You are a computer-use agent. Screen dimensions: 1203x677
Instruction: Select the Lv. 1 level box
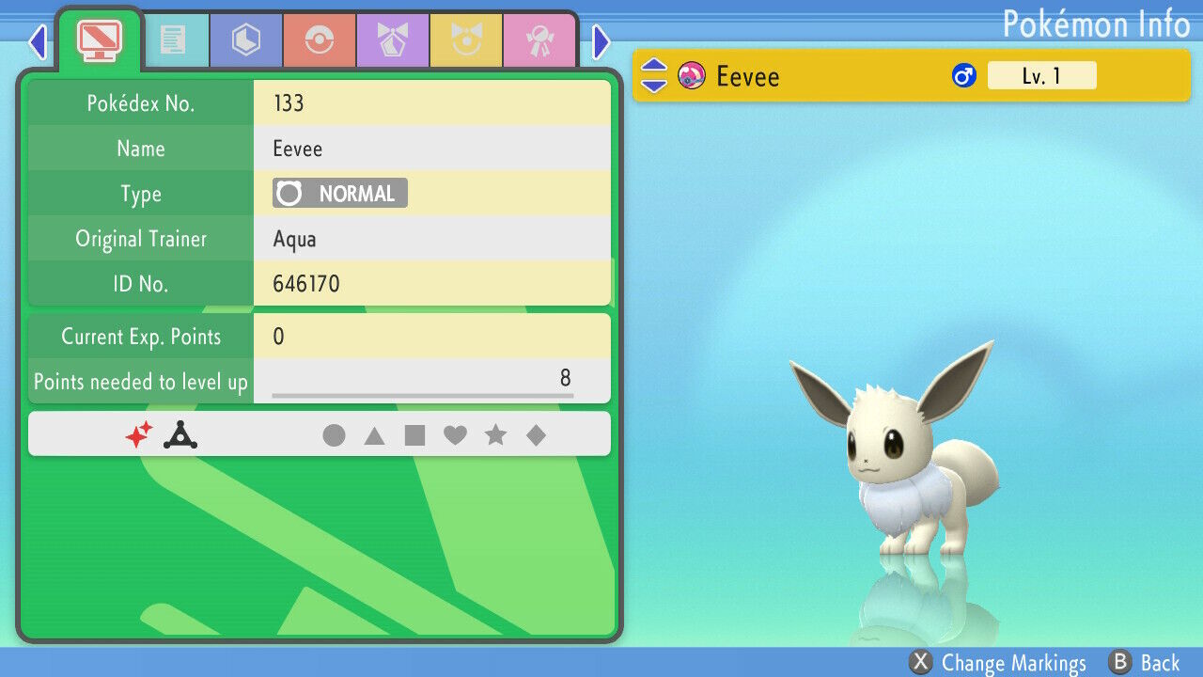pyautogui.click(x=1041, y=76)
